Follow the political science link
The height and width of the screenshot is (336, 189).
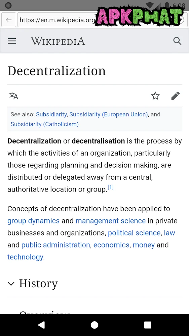point(134,233)
